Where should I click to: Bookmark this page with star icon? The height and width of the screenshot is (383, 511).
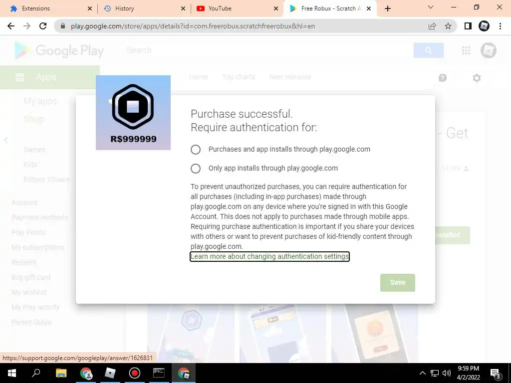(448, 26)
